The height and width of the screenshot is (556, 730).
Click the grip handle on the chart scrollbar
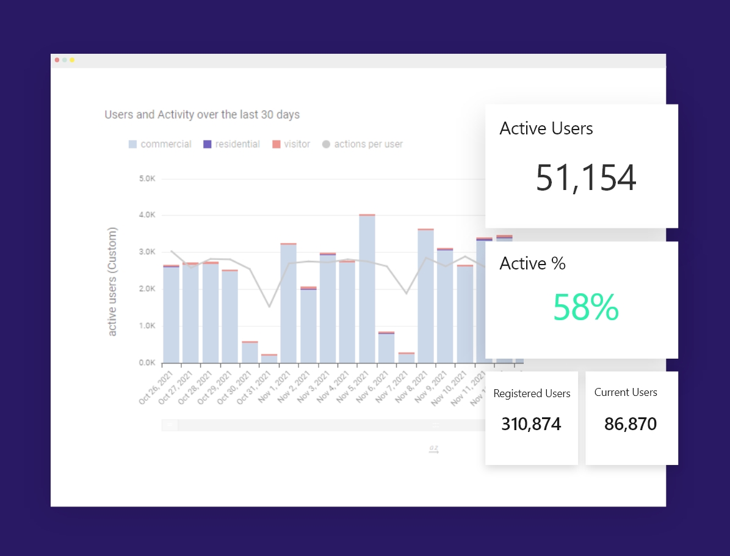(169, 425)
